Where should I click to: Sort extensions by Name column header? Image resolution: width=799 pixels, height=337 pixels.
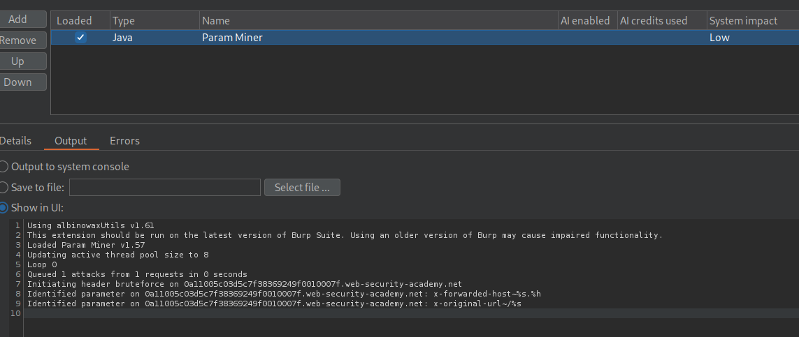tap(377, 21)
